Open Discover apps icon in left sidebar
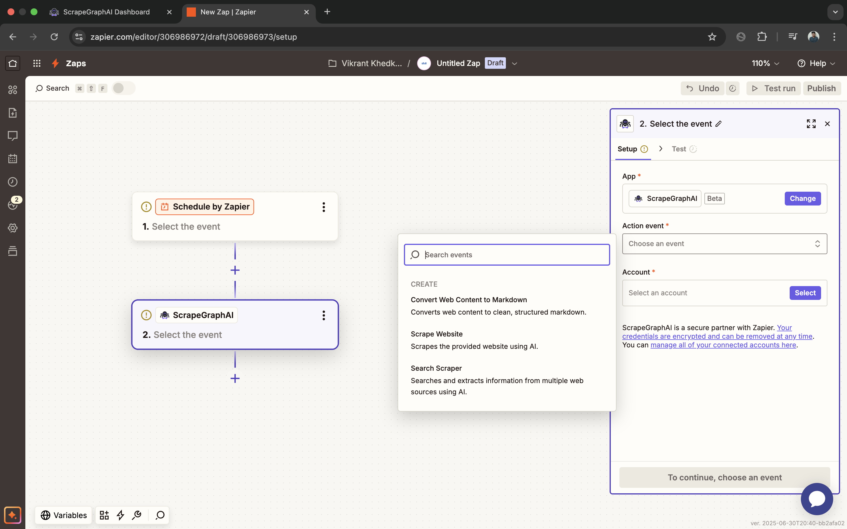The image size is (847, 529). 13,90
